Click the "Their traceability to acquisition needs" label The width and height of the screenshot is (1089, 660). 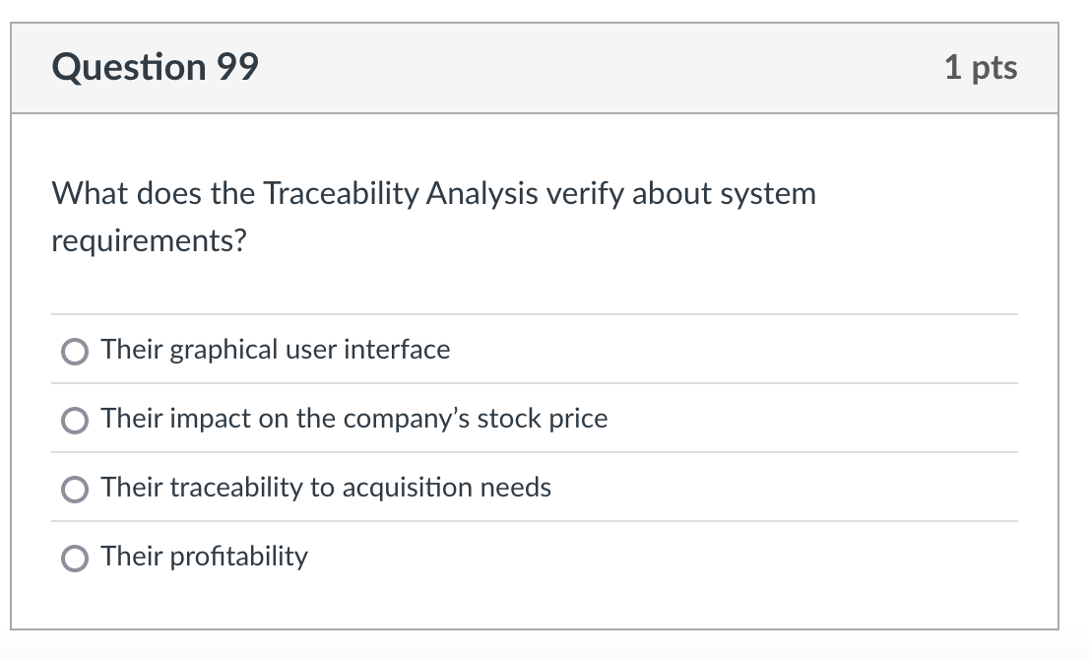[x=326, y=488]
